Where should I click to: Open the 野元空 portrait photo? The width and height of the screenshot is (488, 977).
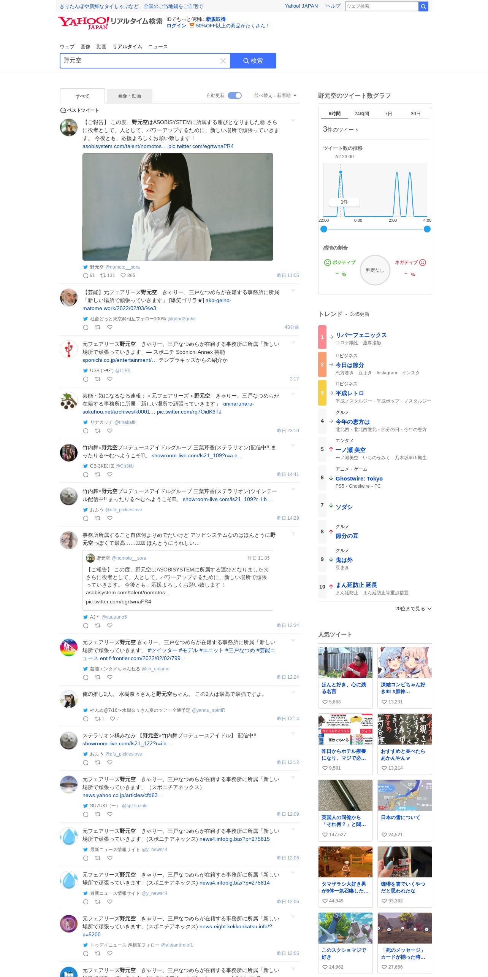pyautogui.click(x=178, y=207)
